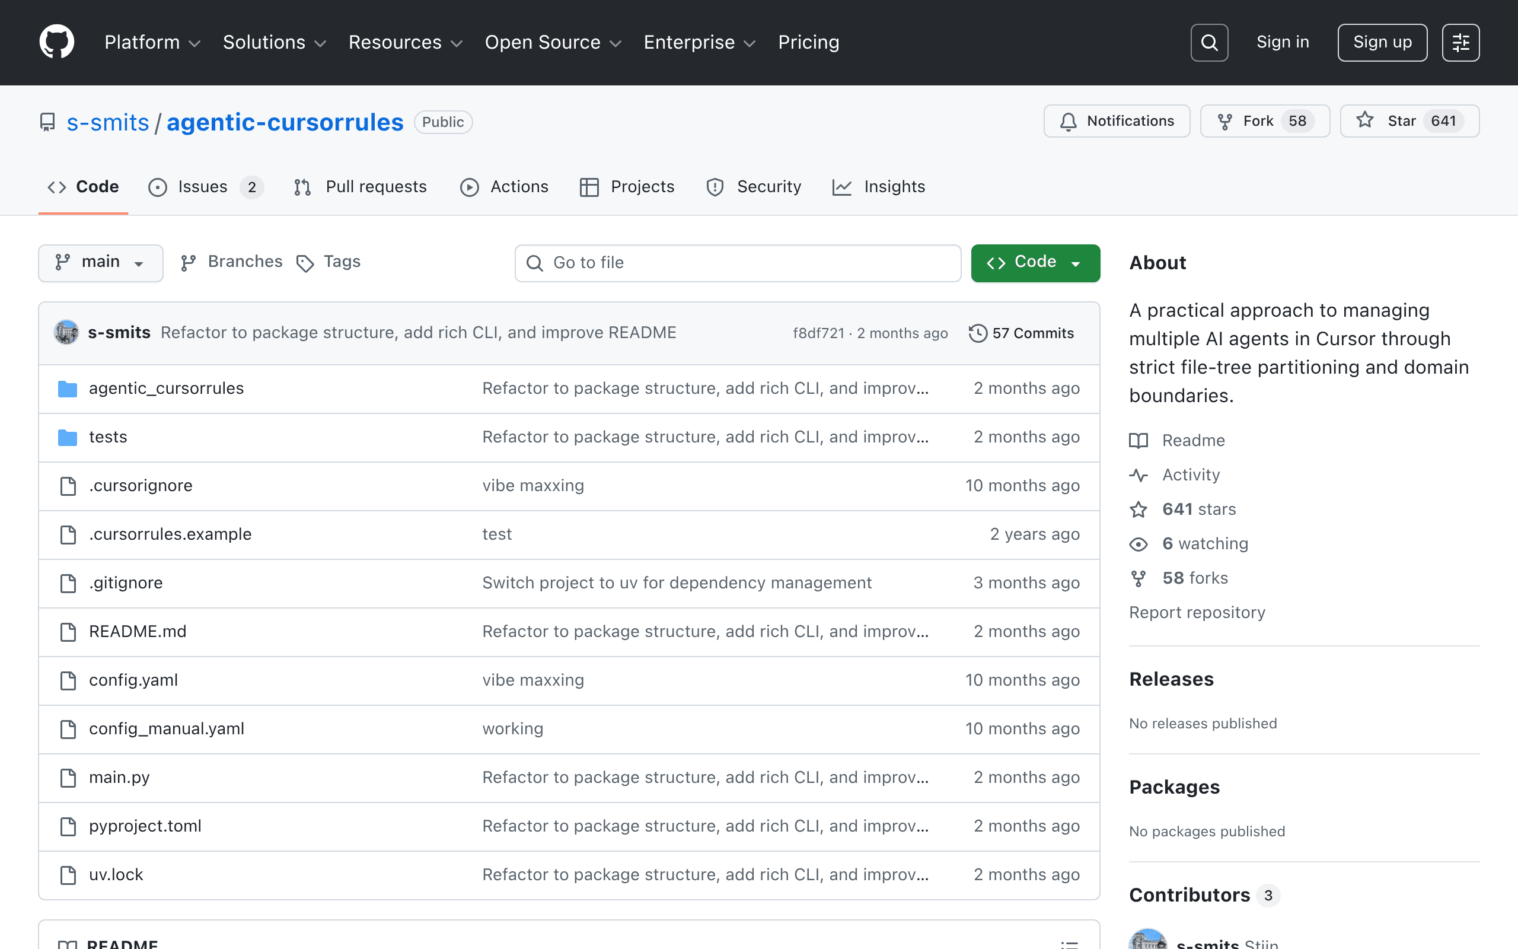1518x949 pixels.
Task: Click the file icon beside README.md
Action: pyautogui.click(x=68, y=632)
